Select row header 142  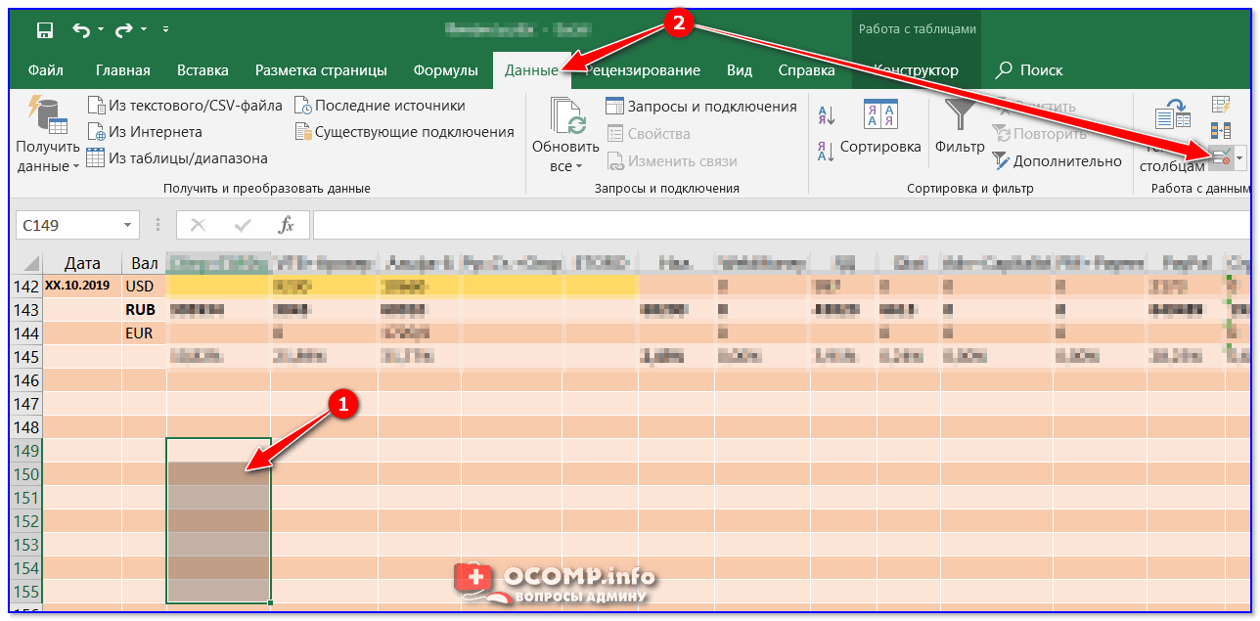click(26, 287)
